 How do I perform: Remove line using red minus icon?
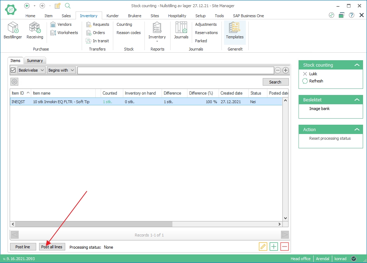tap(285, 247)
